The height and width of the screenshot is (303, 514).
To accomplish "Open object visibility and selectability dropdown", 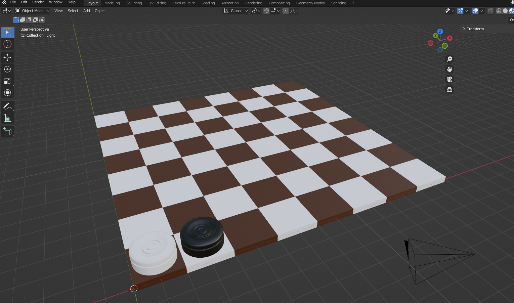I will point(449,11).
